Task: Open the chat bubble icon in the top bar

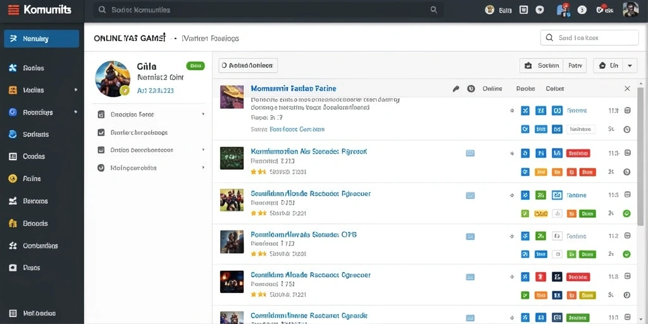Action: click(x=540, y=10)
